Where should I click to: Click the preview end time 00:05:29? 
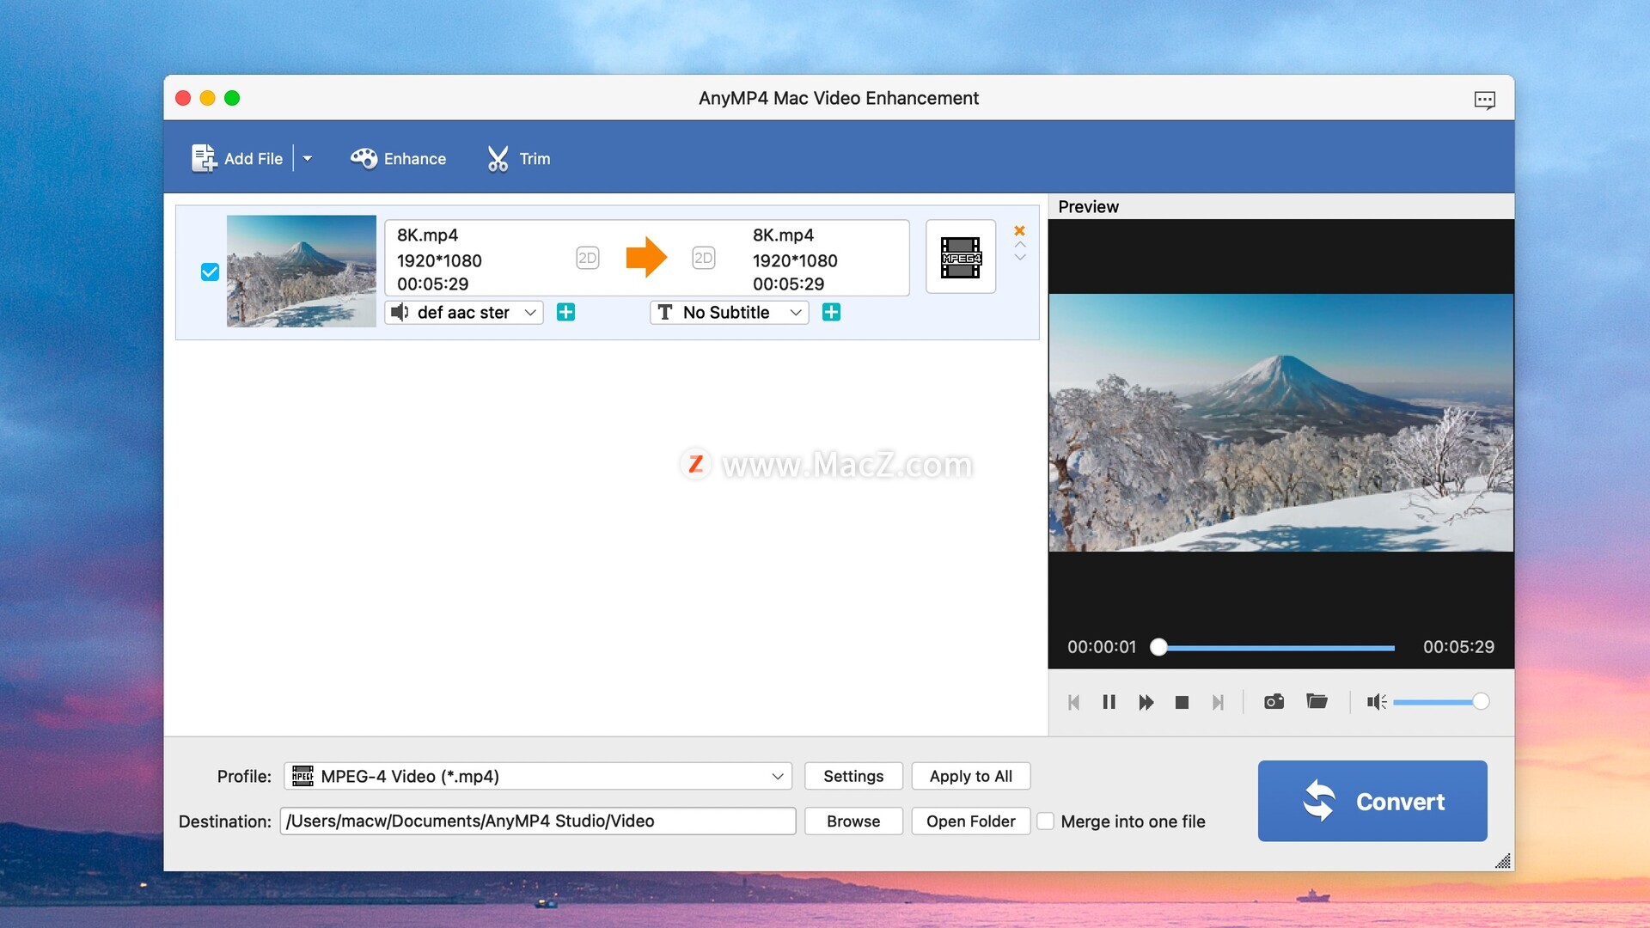point(1458,647)
